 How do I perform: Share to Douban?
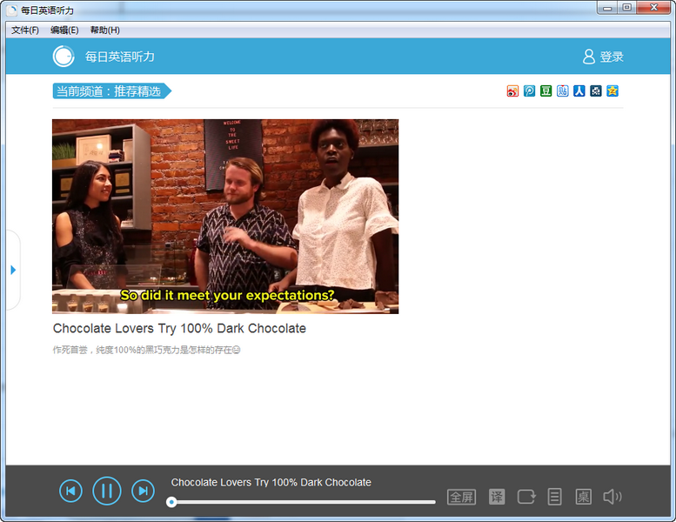pos(546,90)
